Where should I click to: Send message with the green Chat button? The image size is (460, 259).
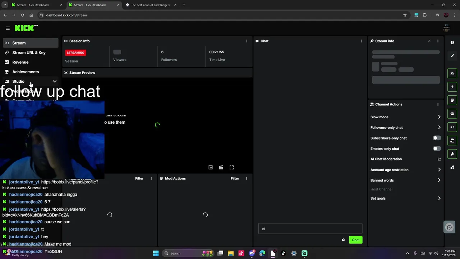(x=355, y=240)
